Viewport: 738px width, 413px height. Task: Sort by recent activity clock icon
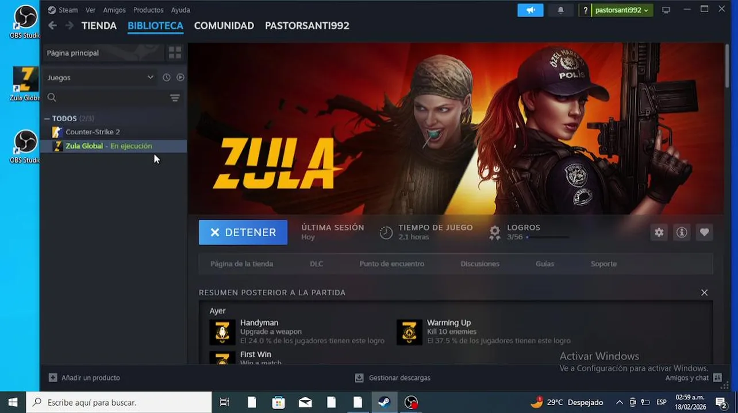point(167,77)
